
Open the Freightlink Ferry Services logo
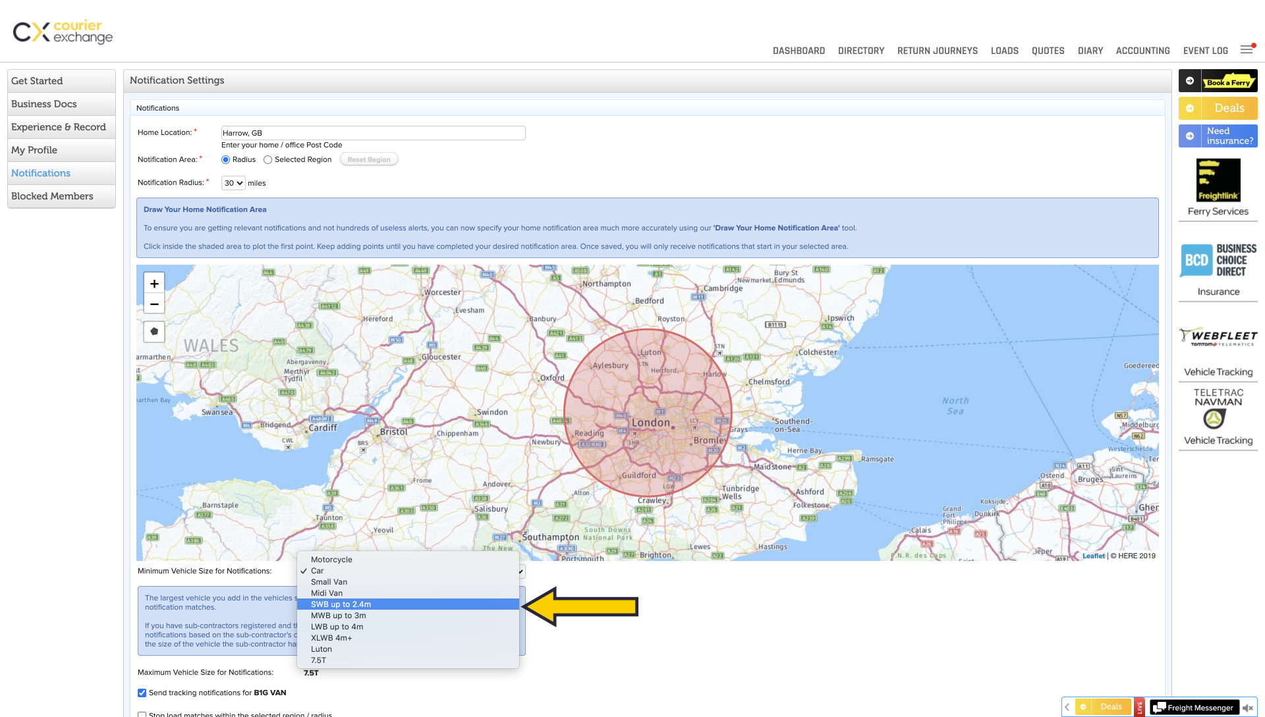(x=1218, y=180)
